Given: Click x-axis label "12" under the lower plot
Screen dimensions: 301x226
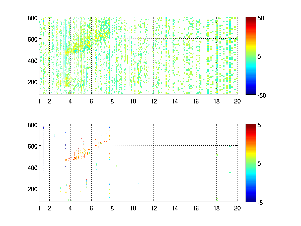Looking at the screenshot, I should click(154, 208).
